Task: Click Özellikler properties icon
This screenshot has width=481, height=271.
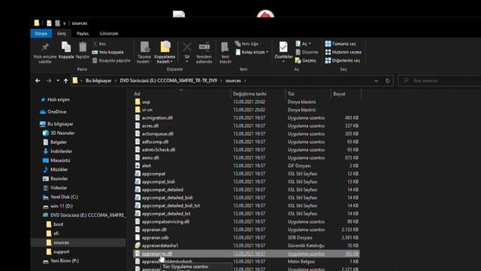Action: (x=283, y=47)
